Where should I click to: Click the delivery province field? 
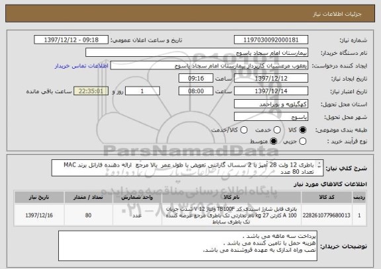271,104
